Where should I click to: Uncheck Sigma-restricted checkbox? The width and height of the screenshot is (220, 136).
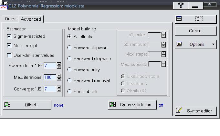[9, 37]
